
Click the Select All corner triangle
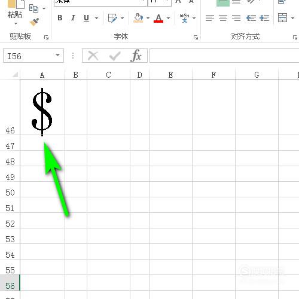coord(15,74)
